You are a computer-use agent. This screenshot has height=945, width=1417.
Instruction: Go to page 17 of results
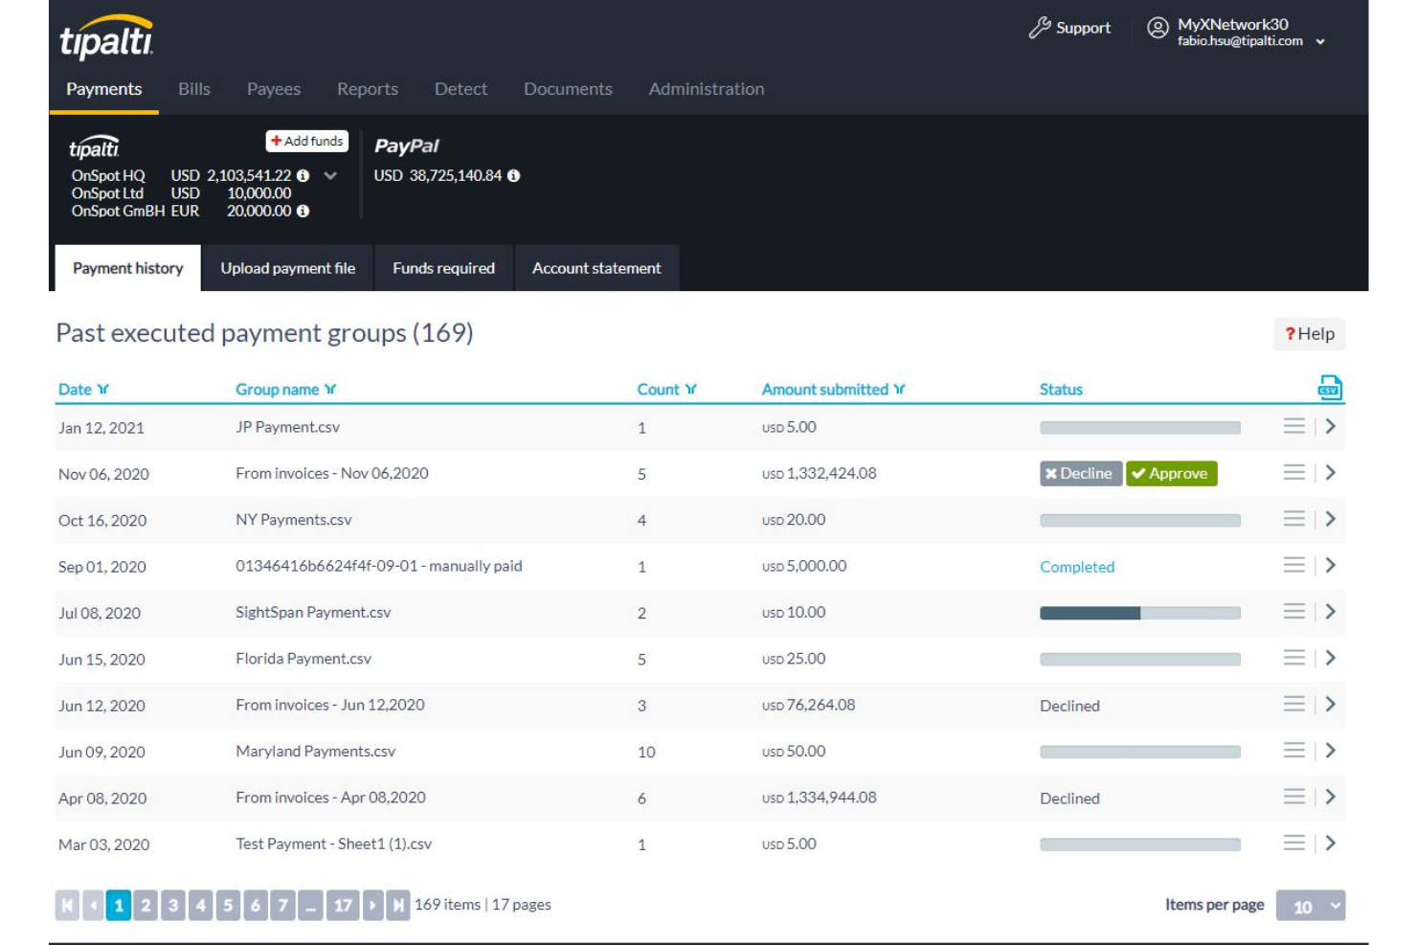343,905
